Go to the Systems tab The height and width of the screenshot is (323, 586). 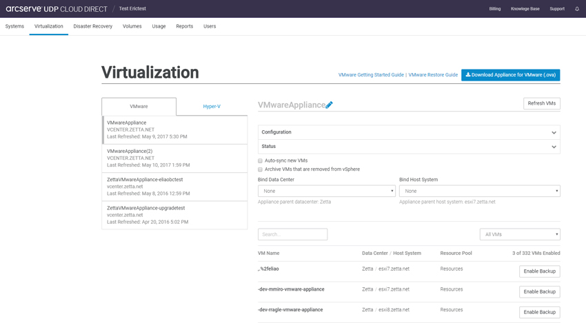point(14,26)
